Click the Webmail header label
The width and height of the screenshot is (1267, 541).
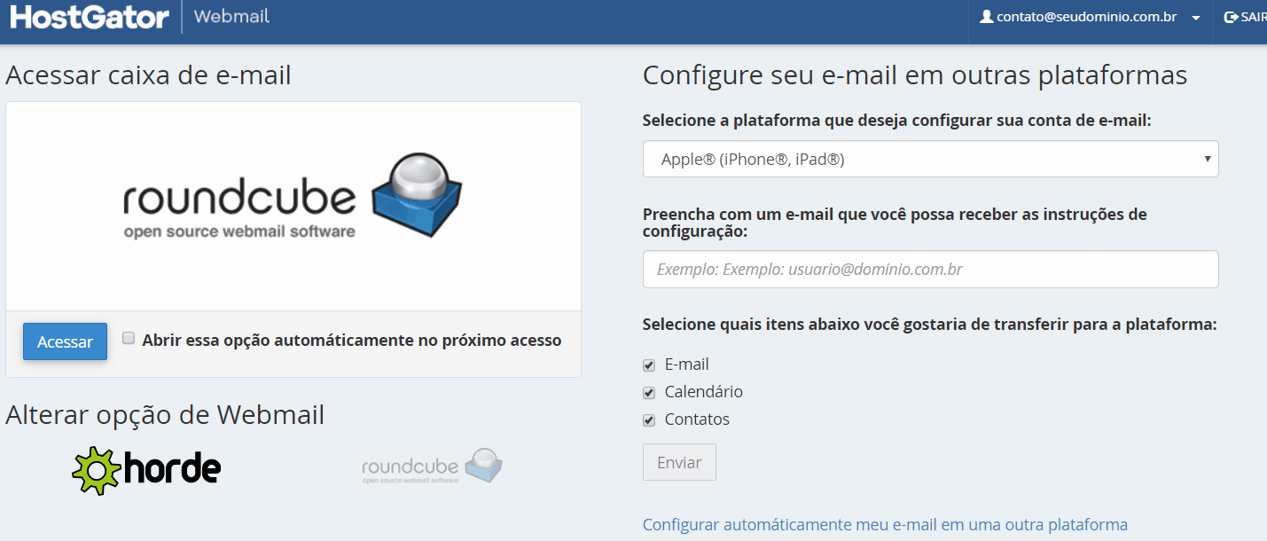[x=231, y=16]
